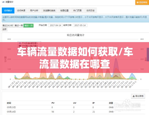This screenshot has height=115, width=149.
Task: Select the 05月15日 table row date
Action: pos(11,107)
